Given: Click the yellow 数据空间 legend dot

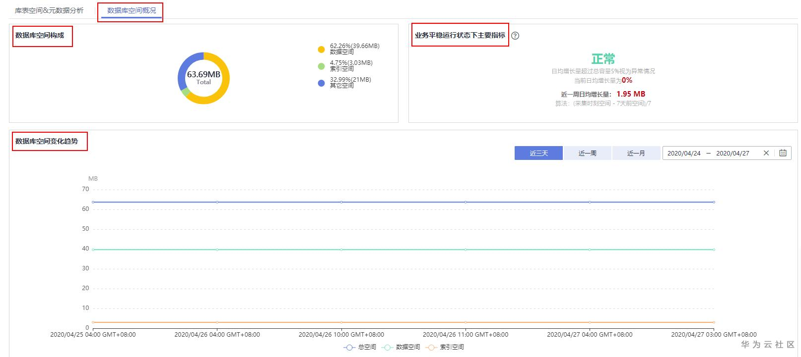Looking at the screenshot, I should tap(321, 50).
